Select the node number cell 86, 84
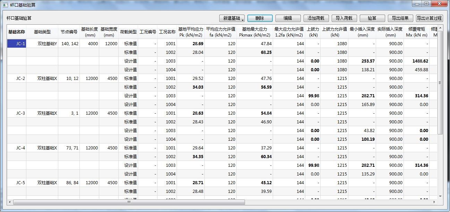Screen dimensions: 450x212 [x=69, y=183]
